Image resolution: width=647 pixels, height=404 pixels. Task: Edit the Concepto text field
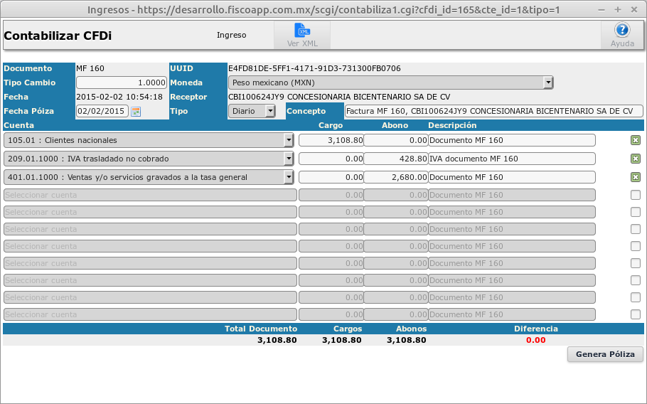[493, 111]
